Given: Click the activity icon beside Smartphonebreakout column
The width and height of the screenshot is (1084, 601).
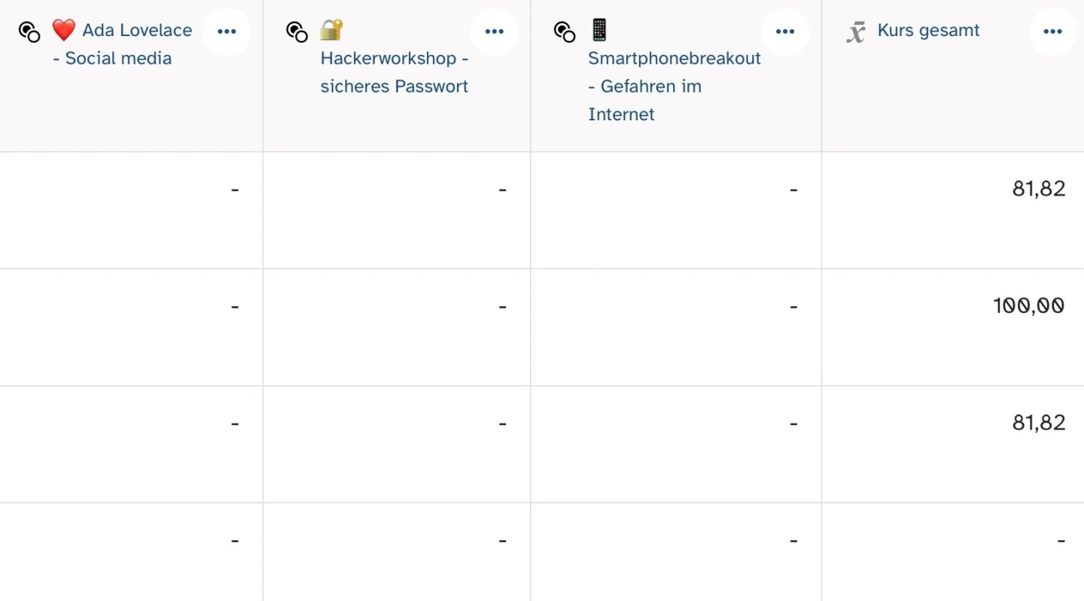Looking at the screenshot, I should (x=565, y=32).
